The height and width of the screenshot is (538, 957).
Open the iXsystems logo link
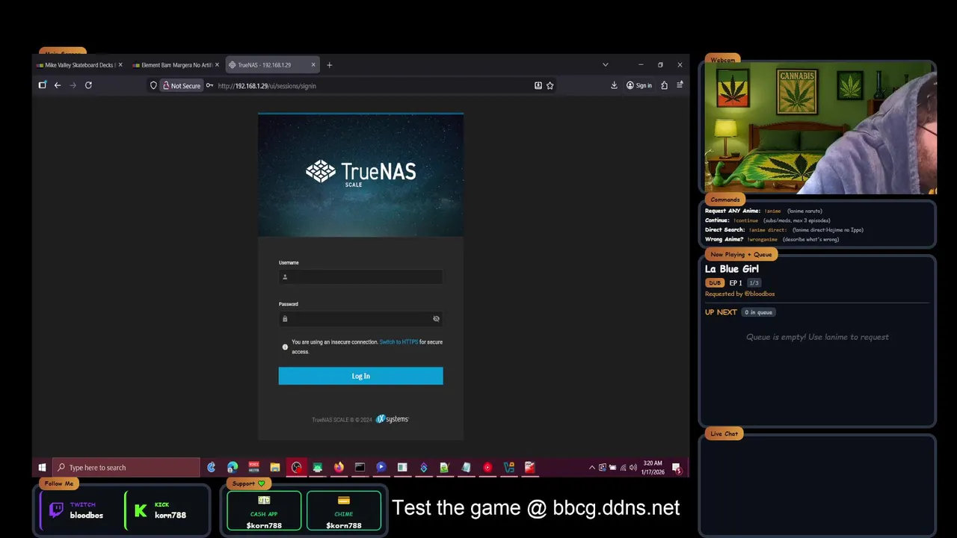coord(393,419)
